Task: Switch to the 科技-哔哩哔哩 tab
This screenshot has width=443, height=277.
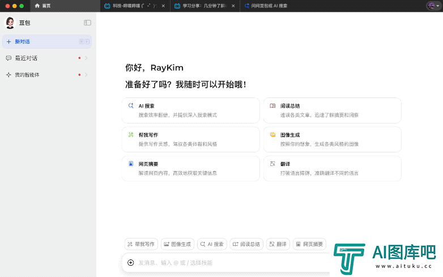Action: [135, 6]
